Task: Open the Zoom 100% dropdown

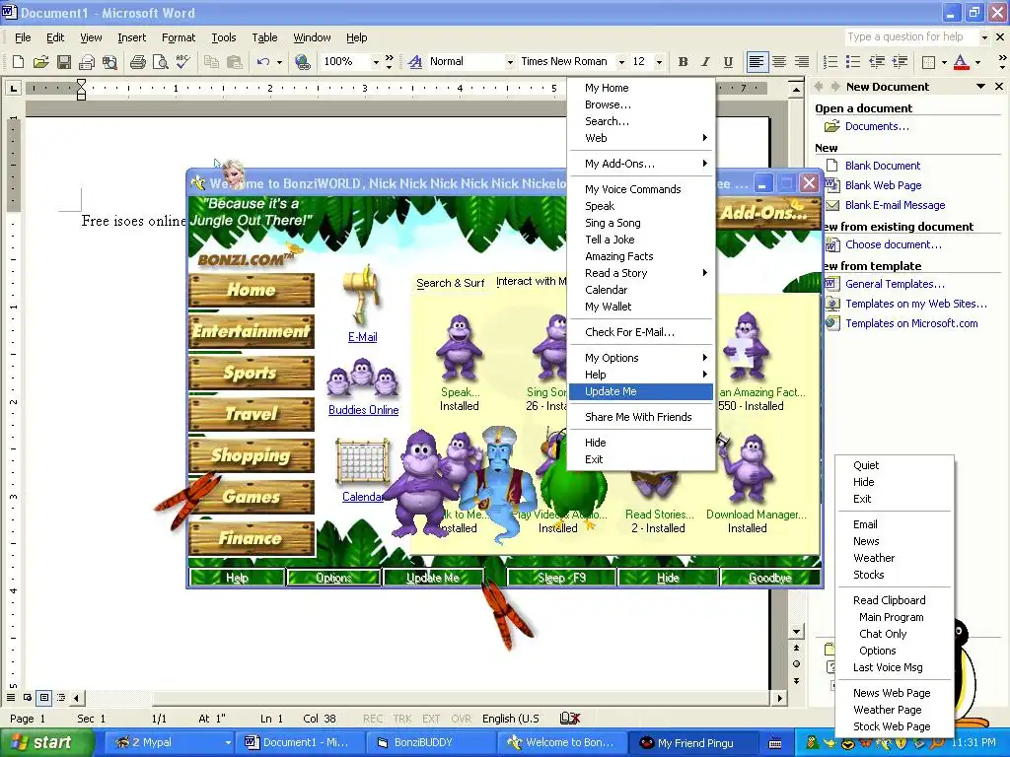Action: (x=376, y=62)
